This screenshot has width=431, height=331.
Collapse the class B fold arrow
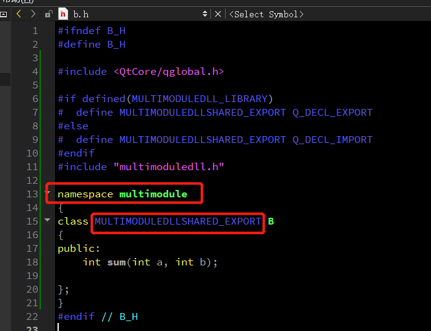[x=47, y=220]
